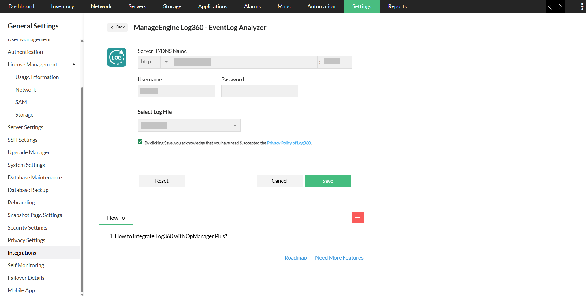
Task: Open System Settings in sidebar
Action: click(26, 165)
